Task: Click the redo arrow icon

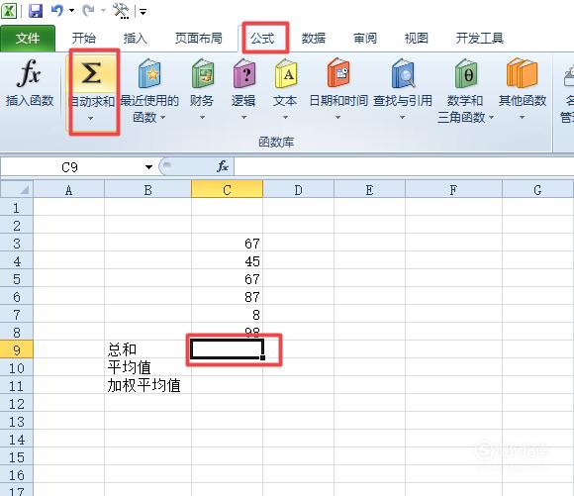Action: click(88, 11)
